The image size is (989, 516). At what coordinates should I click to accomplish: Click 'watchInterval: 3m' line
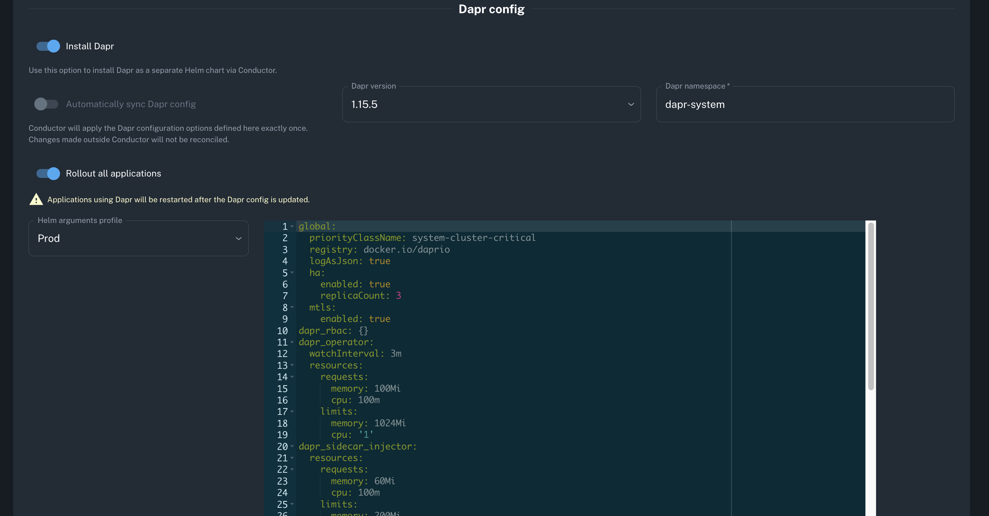pyautogui.click(x=355, y=354)
